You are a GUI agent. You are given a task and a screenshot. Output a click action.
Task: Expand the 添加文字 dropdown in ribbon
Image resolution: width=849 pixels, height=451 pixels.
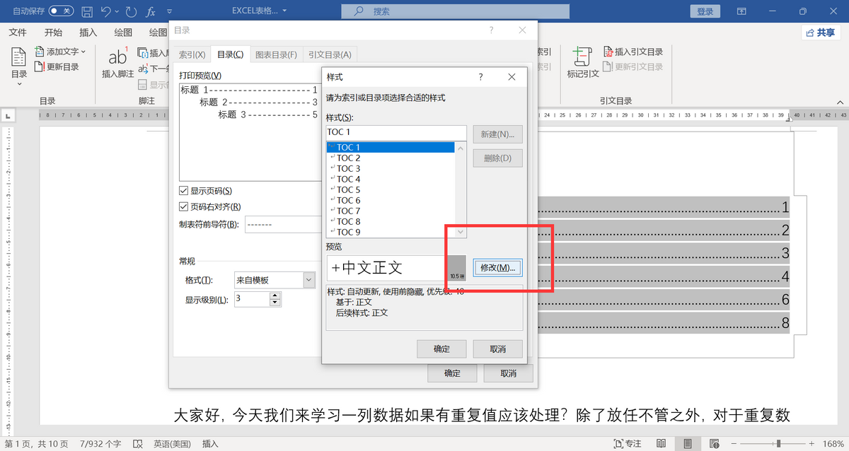(x=83, y=52)
